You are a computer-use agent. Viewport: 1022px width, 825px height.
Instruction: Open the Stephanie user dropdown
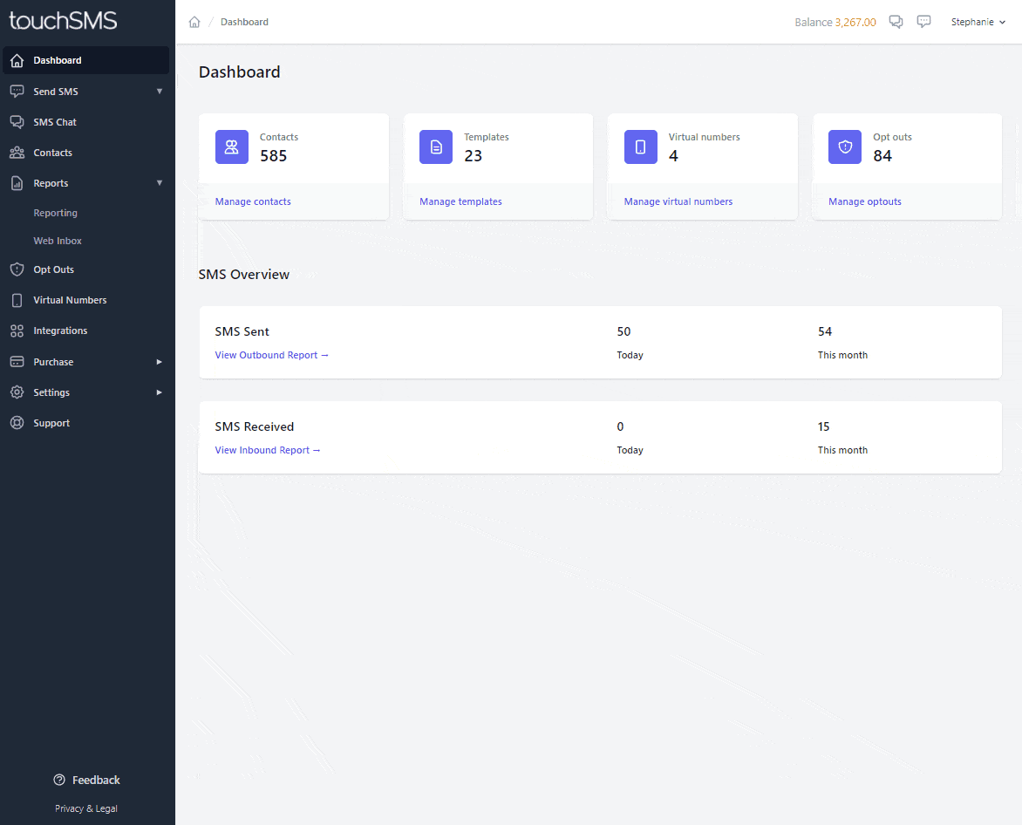click(x=978, y=22)
